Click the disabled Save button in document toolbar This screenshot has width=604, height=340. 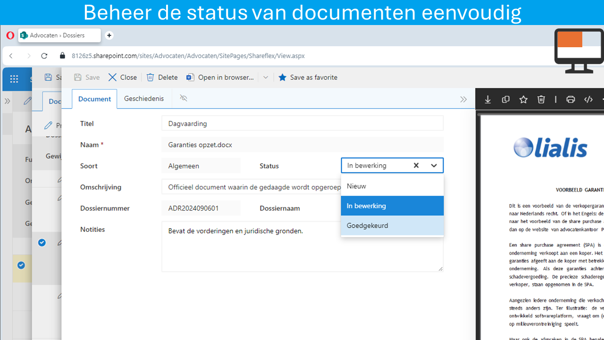click(x=87, y=77)
